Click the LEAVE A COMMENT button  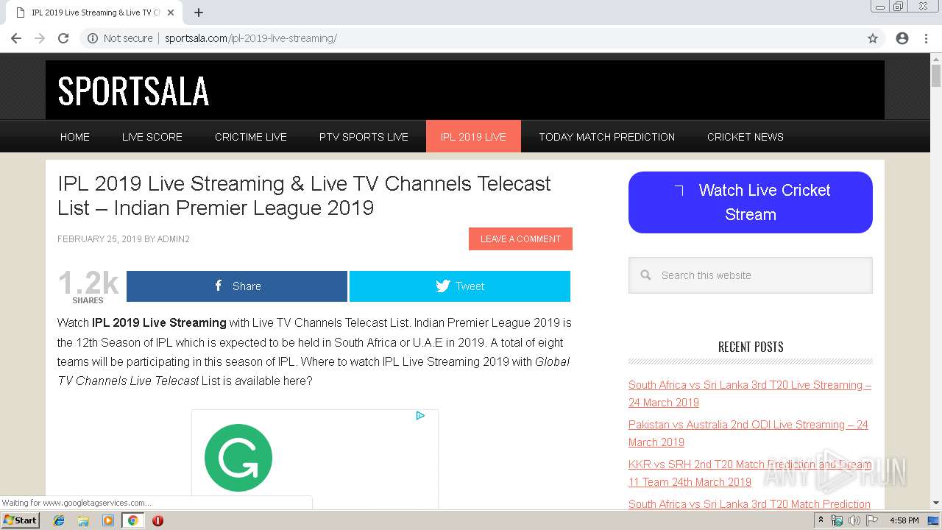[520, 239]
